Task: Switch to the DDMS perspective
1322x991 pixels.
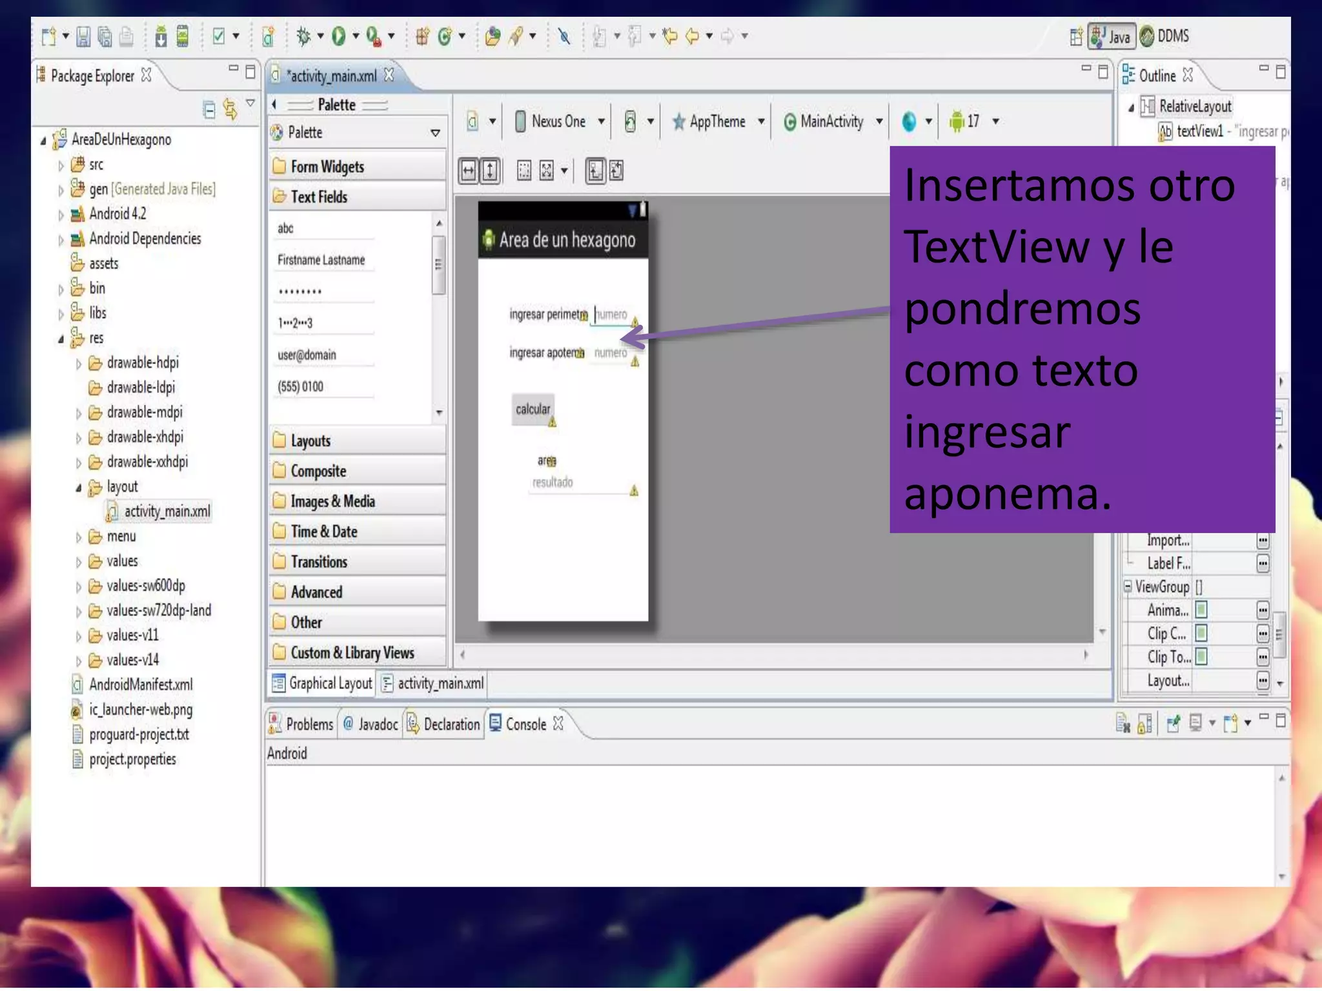Action: (x=1165, y=36)
